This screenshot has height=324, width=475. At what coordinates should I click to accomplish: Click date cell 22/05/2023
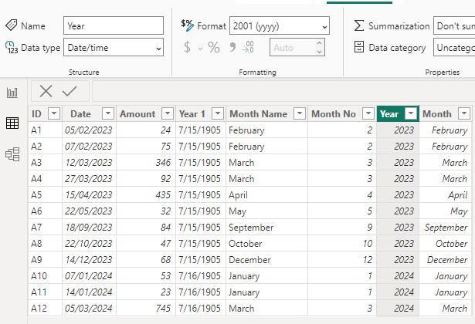pos(89,211)
